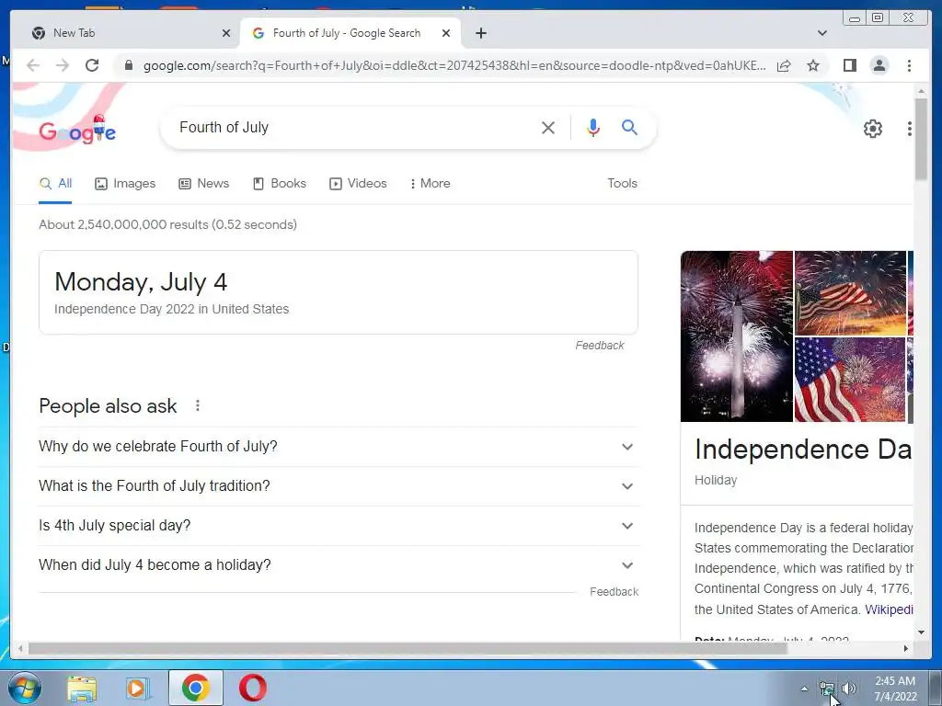Image resolution: width=942 pixels, height=706 pixels.
Task: Click the blue search magnifier icon
Action: (629, 127)
